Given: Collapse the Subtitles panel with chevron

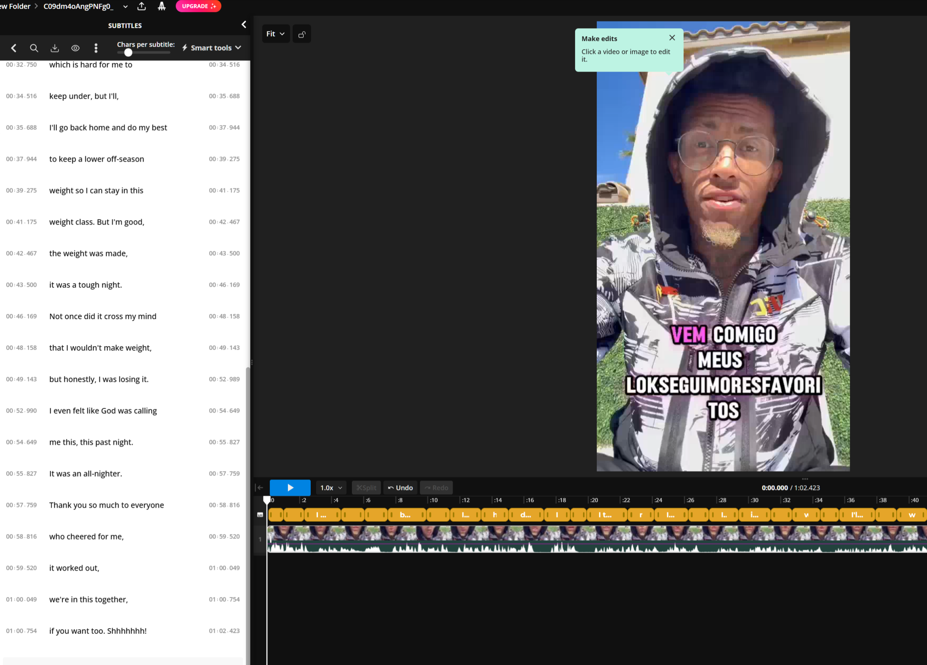Looking at the screenshot, I should tap(244, 25).
